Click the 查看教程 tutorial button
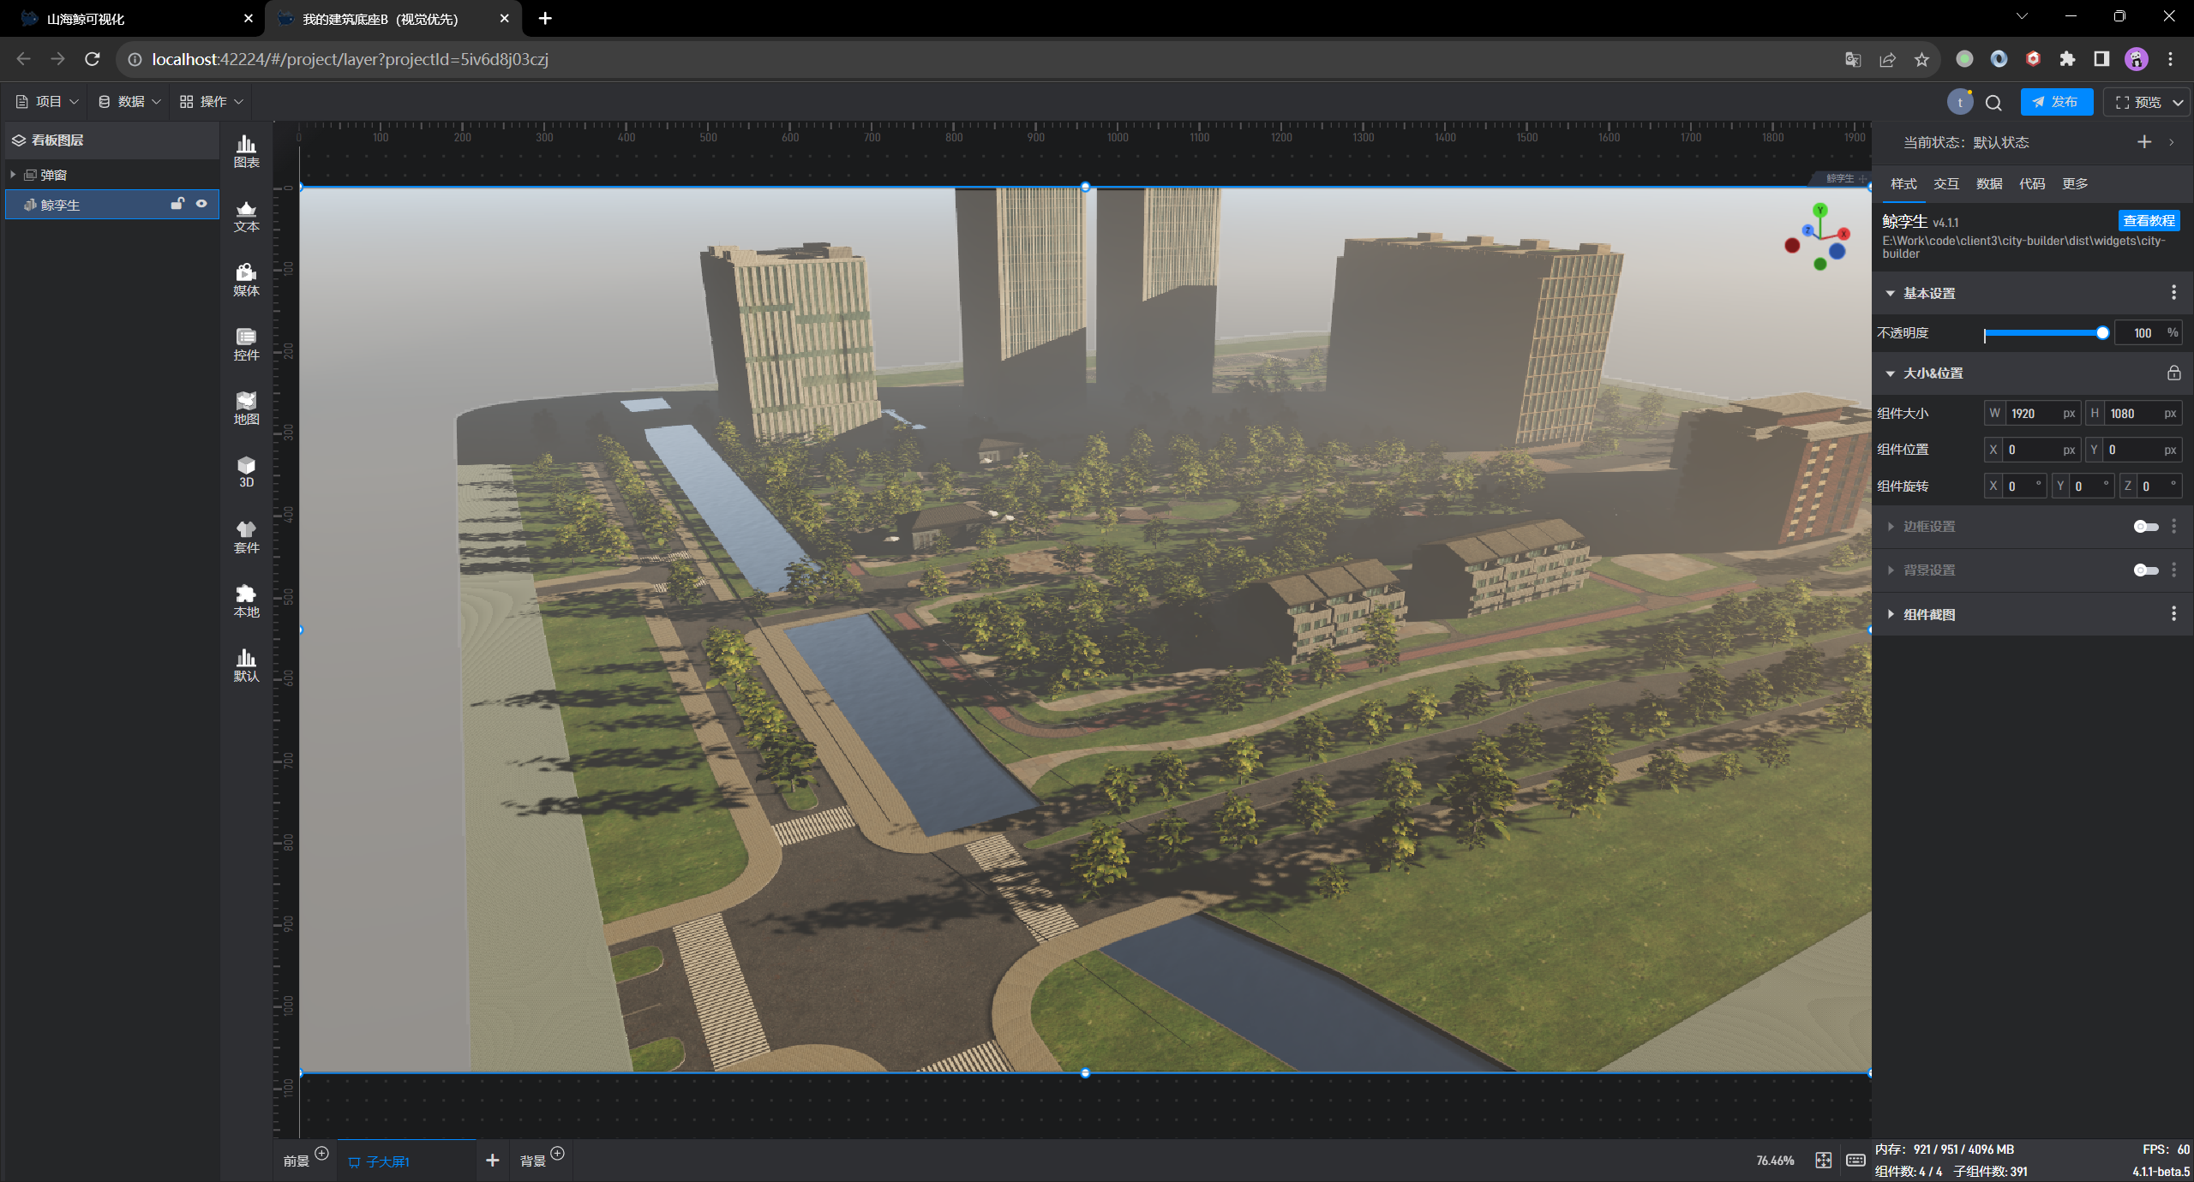Screen dimensions: 2194x1182 point(2149,221)
